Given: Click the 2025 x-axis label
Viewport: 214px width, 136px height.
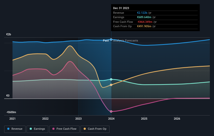Looking at the screenshot, I should coord(144,119).
